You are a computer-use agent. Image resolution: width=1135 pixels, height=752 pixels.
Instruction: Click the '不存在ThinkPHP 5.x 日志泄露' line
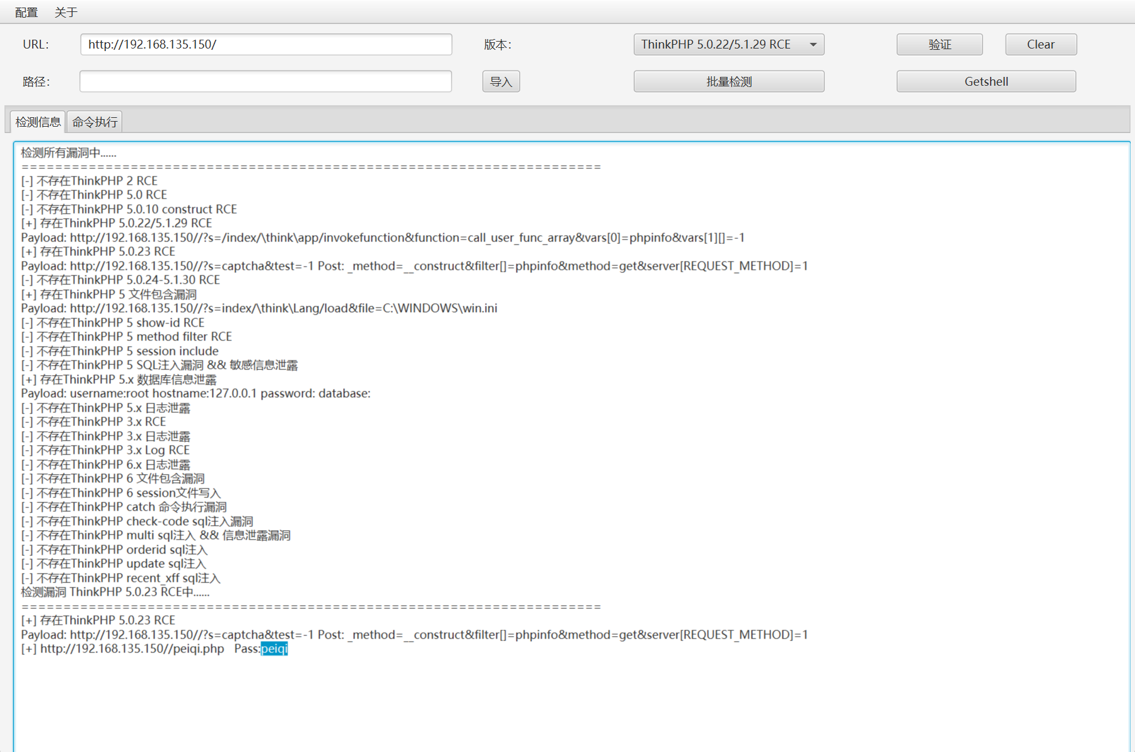coord(106,408)
